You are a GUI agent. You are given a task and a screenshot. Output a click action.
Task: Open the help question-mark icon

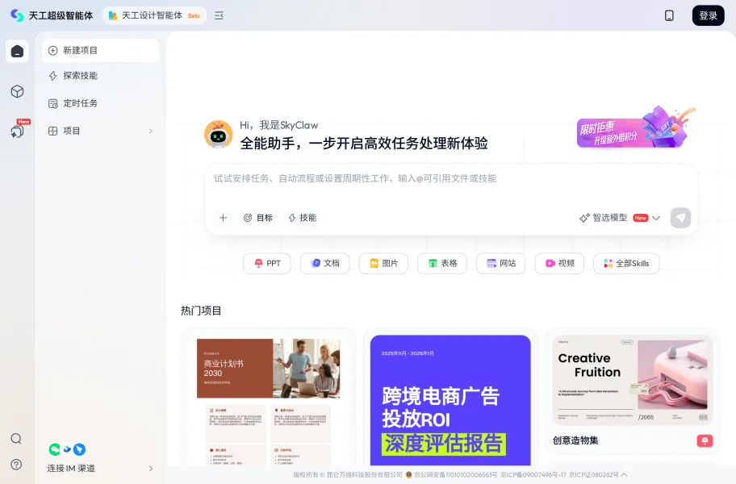click(x=16, y=465)
